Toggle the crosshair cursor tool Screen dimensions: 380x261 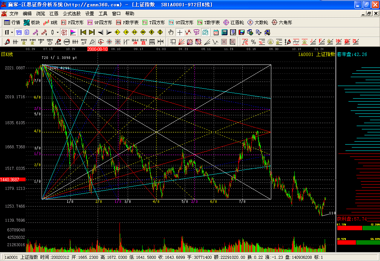[180, 32]
